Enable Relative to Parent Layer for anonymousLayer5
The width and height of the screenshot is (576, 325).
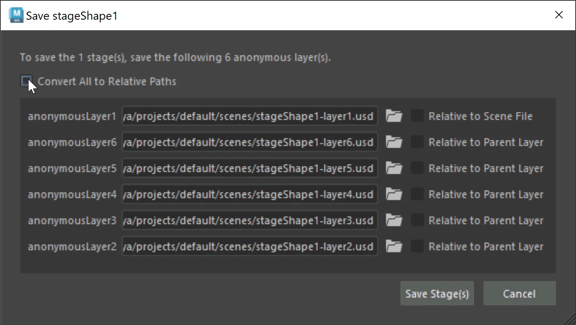[417, 168]
